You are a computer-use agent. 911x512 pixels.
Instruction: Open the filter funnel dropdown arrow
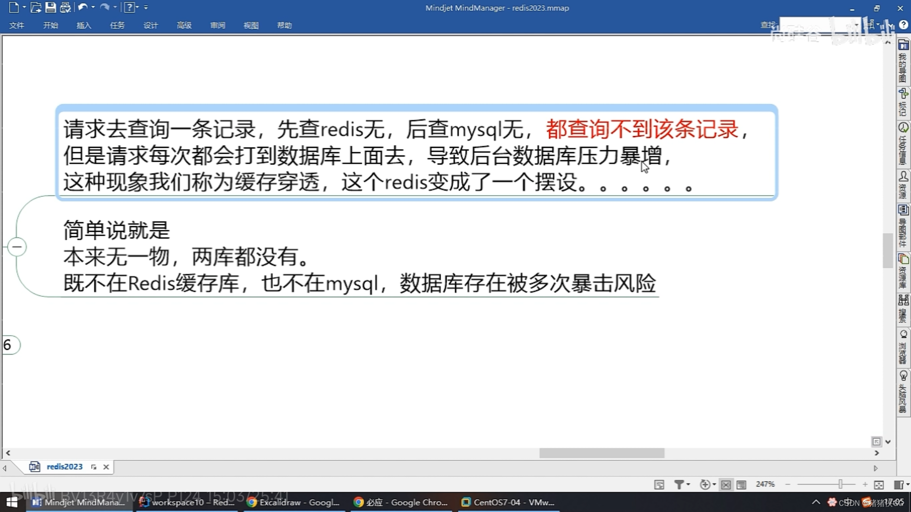[x=688, y=485]
